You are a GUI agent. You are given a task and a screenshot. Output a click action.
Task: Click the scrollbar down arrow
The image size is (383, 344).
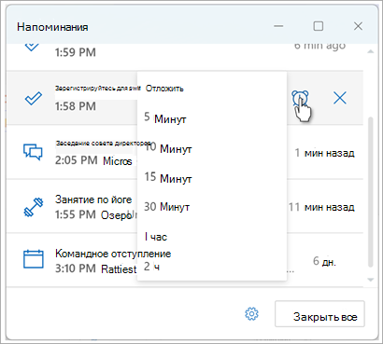coord(370,280)
